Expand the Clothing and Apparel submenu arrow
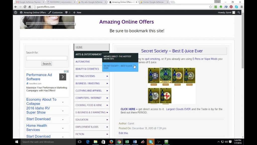Viewport: 257px width, 145px height. tap(107, 91)
